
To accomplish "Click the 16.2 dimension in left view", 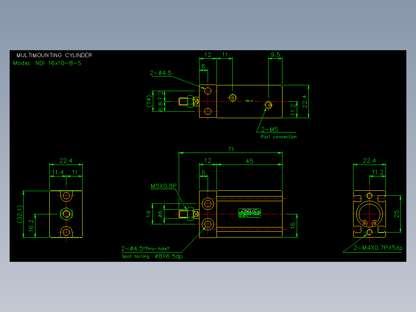I will pos(31,226).
